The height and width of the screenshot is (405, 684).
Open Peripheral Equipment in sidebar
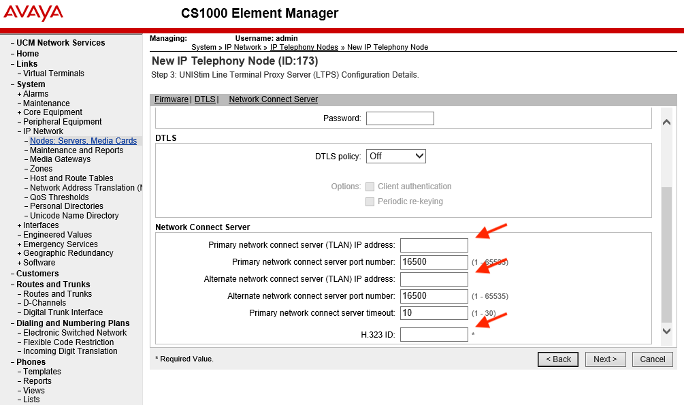click(x=63, y=122)
